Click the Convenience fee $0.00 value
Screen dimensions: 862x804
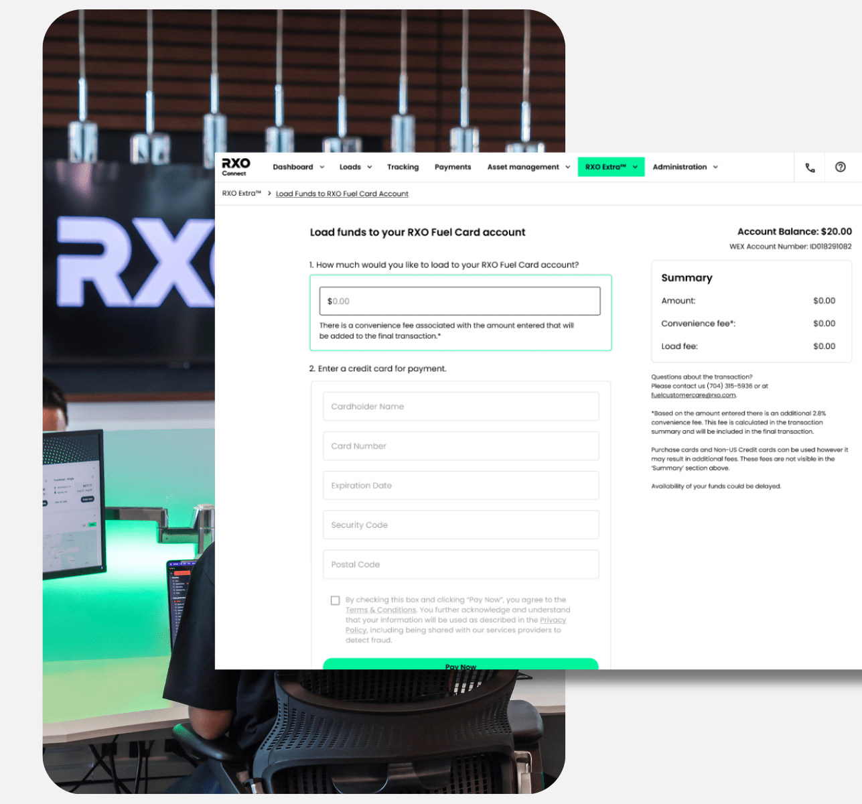coord(824,324)
